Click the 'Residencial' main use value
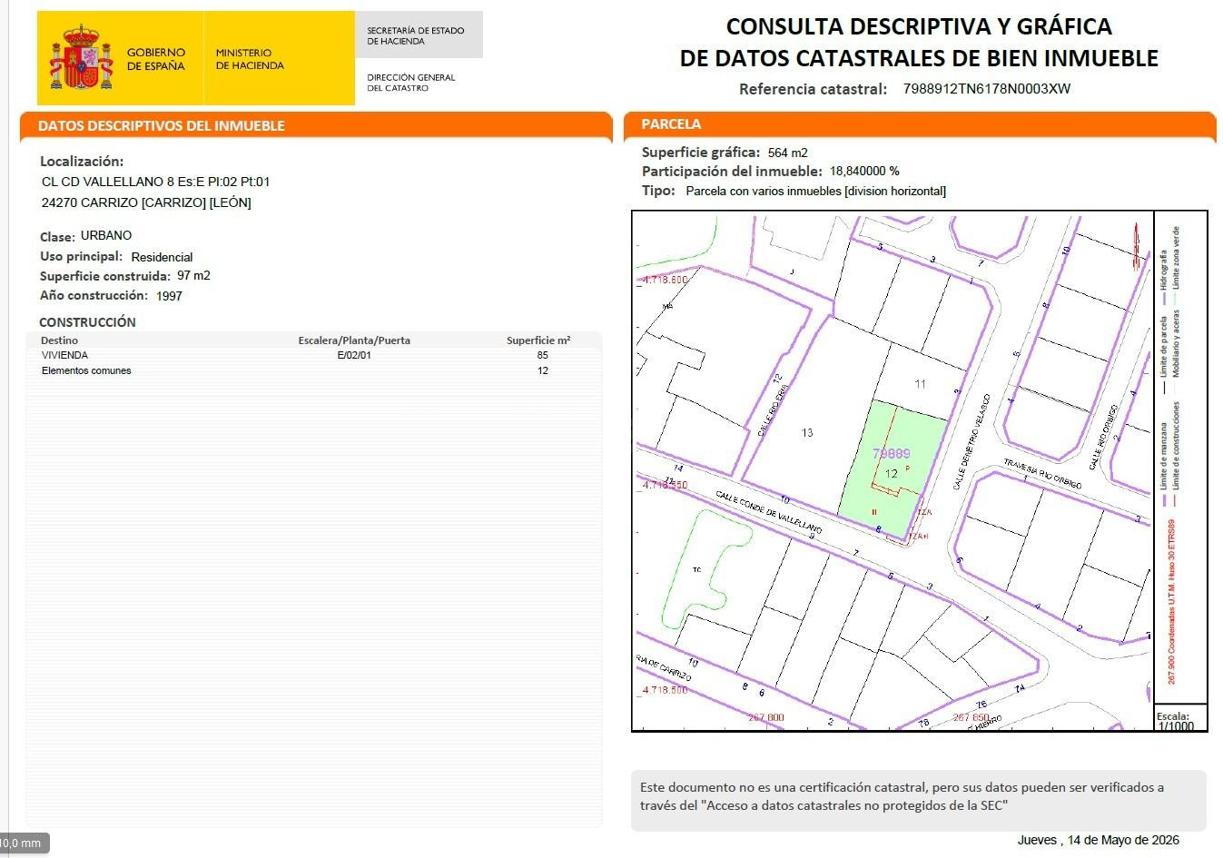 (x=162, y=257)
